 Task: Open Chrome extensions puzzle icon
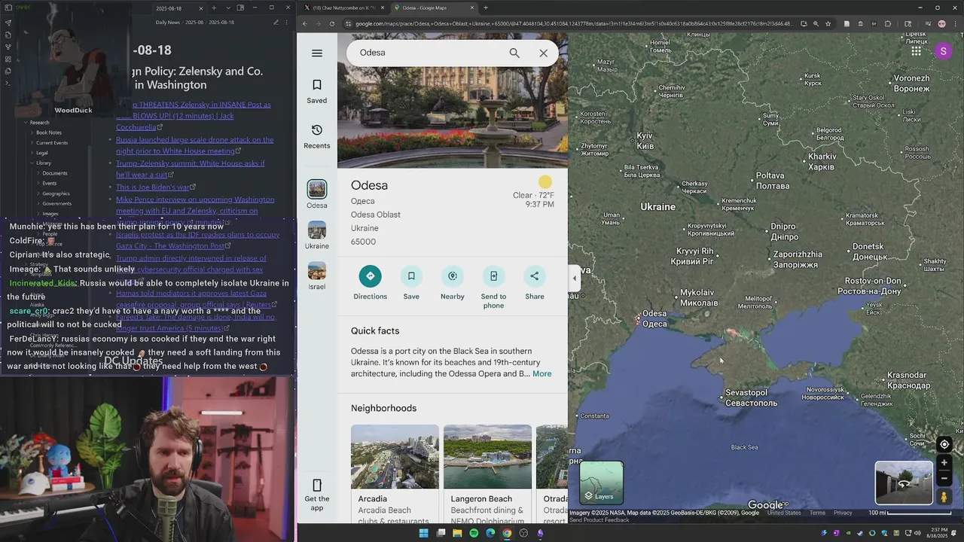pos(888,23)
